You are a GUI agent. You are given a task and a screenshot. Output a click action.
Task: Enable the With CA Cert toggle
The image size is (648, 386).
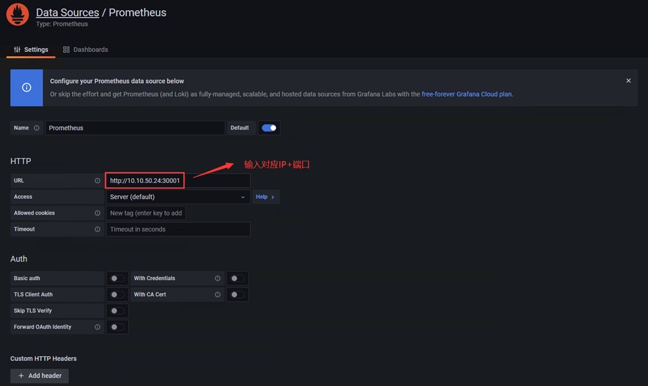tap(237, 294)
